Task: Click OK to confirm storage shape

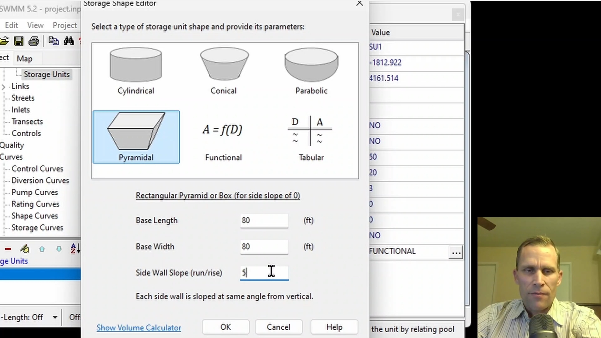Action: point(226,327)
